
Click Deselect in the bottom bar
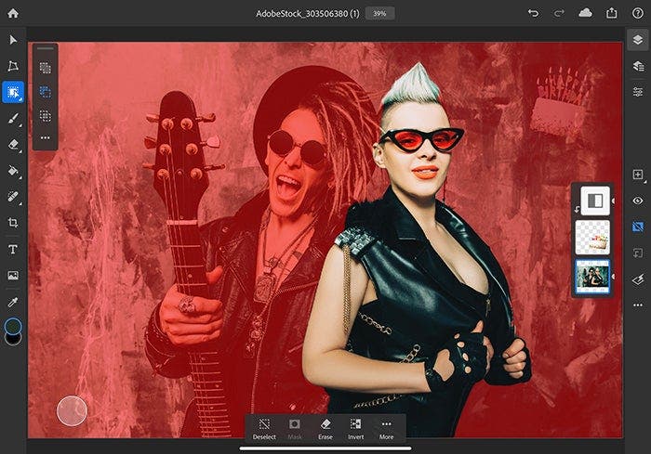click(x=264, y=428)
